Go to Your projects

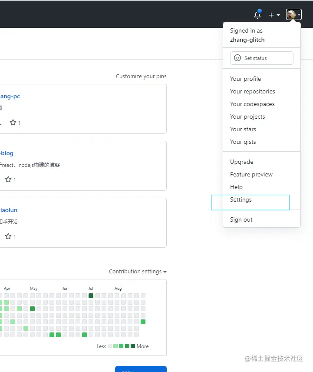[x=247, y=117]
